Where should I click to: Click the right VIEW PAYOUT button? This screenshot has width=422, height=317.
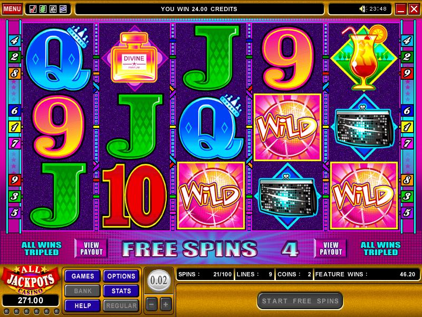point(331,248)
